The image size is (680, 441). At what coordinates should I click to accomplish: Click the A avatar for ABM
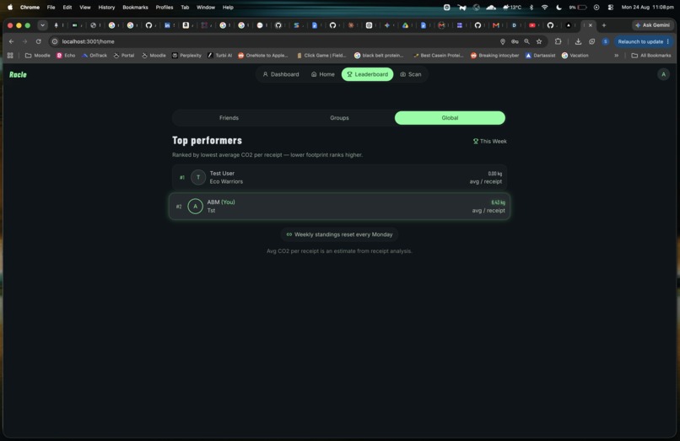tap(195, 207)
